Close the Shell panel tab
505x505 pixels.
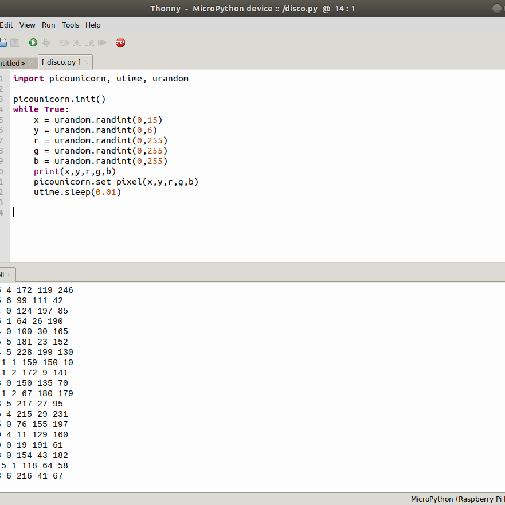click(x=9, y=275)
